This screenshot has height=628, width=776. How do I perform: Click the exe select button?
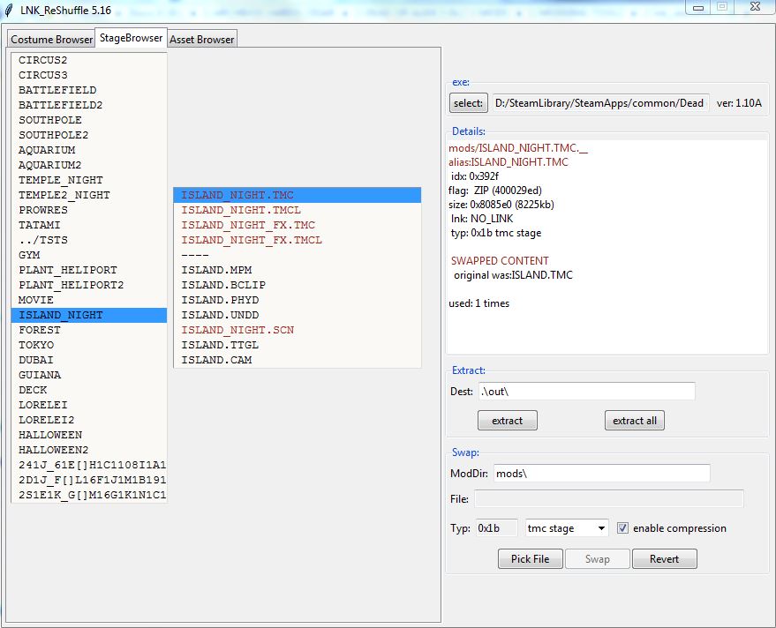[x=468, y=103]
